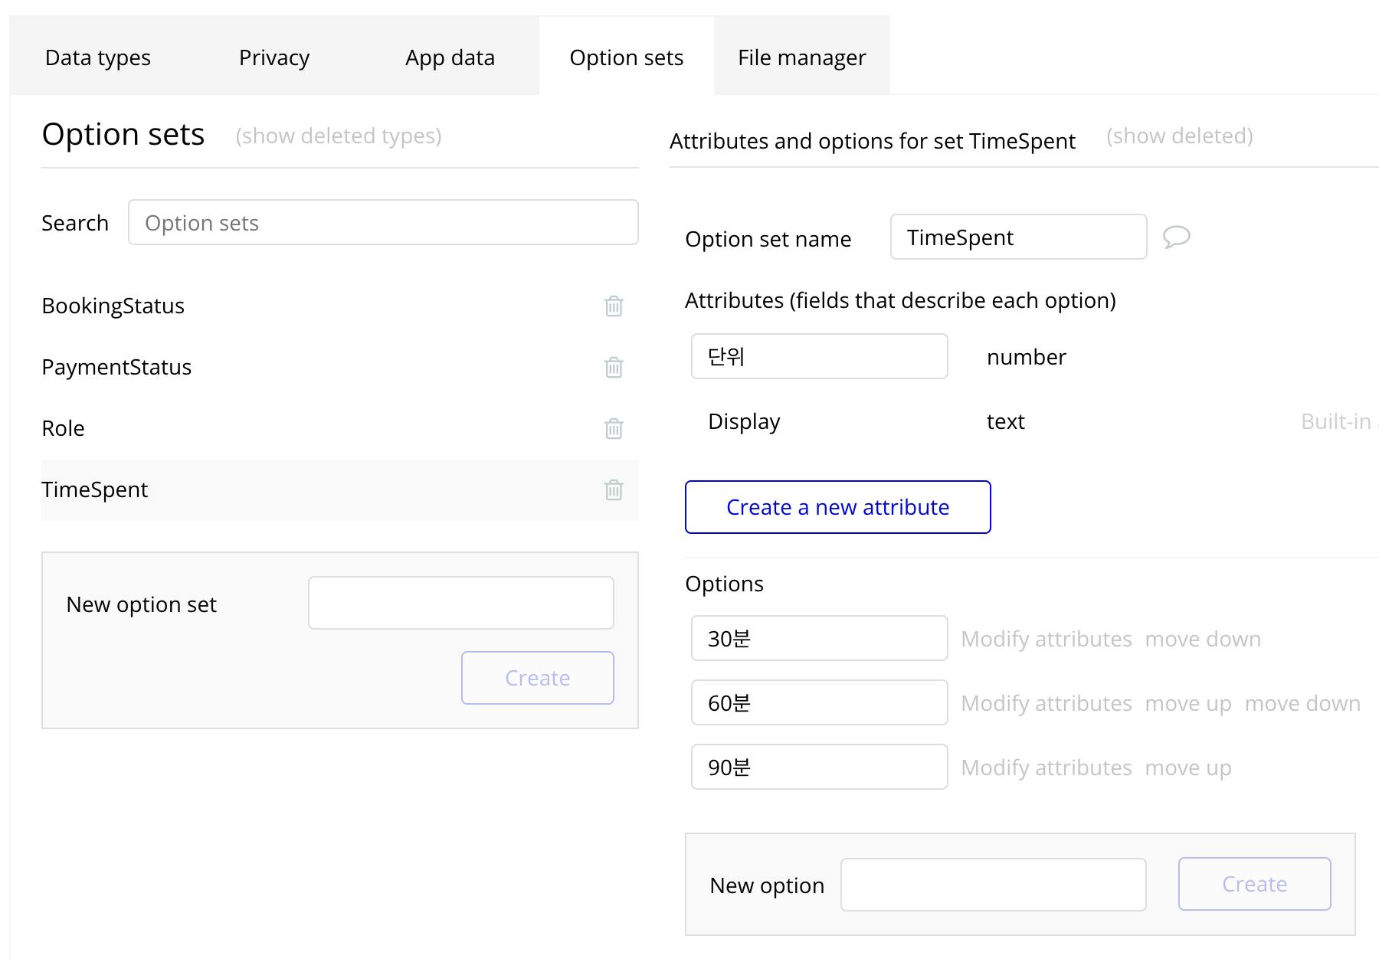The image size is (1379, 959).
Task: Focus the Option sets search field
Action: (383, 223)
